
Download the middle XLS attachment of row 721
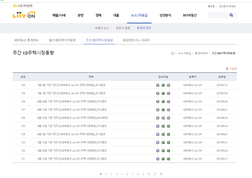point(163,159)
